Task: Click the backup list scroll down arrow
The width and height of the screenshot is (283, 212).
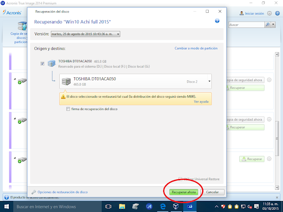Action: tap(277, 188)
